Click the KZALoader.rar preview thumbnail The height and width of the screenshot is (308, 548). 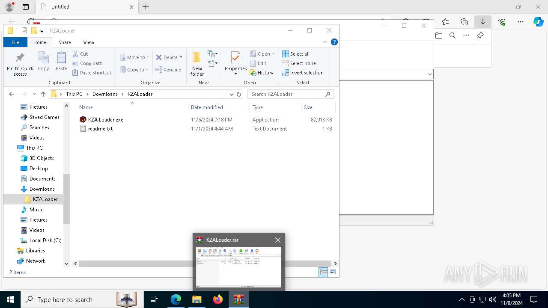click(238, 267)
